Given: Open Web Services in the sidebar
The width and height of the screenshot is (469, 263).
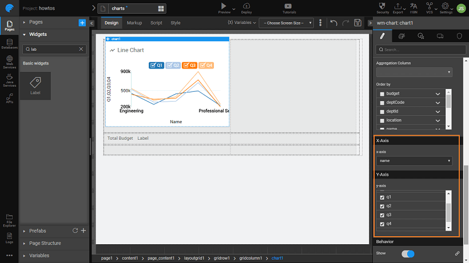Looking at the screenshot, I should coord(9,63).
